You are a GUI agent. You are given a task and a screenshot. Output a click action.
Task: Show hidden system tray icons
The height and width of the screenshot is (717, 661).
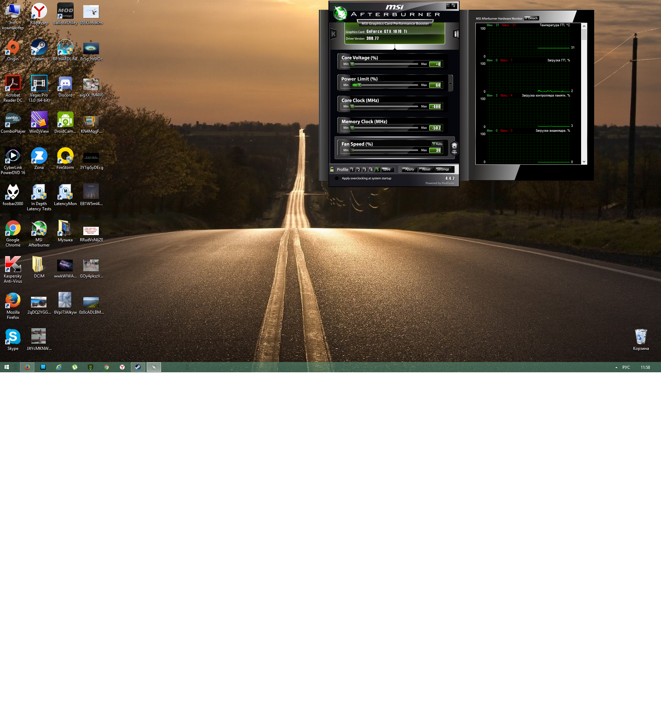[616, 367]
